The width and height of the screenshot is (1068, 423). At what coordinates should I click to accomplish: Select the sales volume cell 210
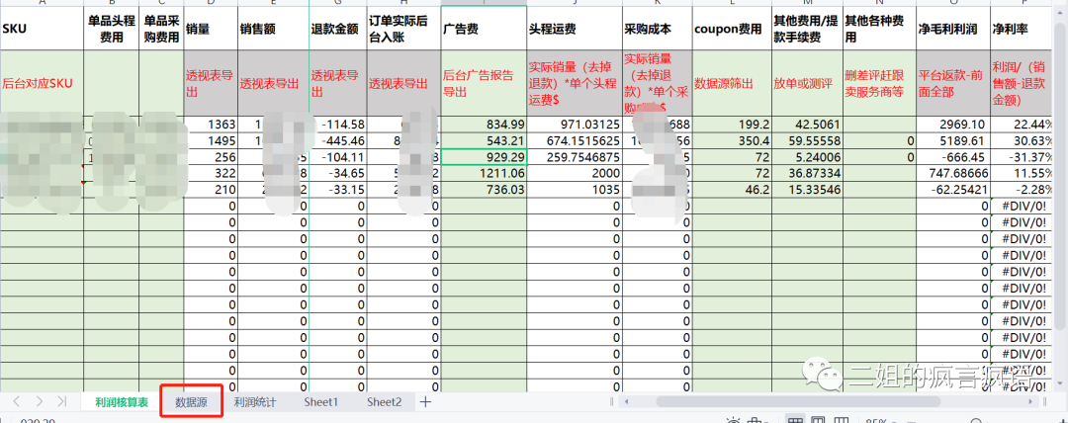pyautogui.click(x=212, y=190)
